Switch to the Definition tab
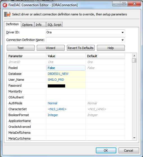143x157 pixels. [12, 24]
